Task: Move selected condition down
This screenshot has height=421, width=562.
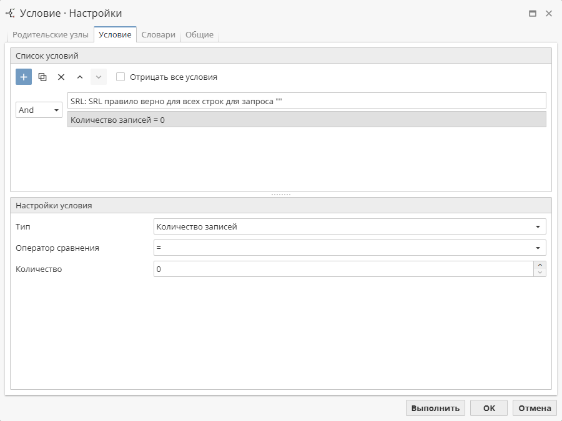Action: click(98, 77)
